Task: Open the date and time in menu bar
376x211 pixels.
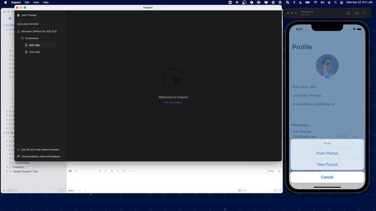Action: click(359, 2)
